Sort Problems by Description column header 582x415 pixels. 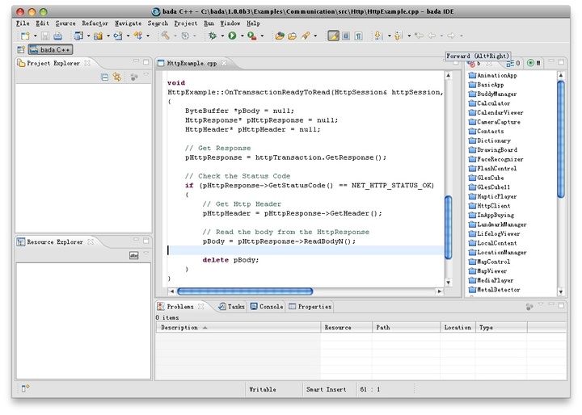tap(238, 327)
